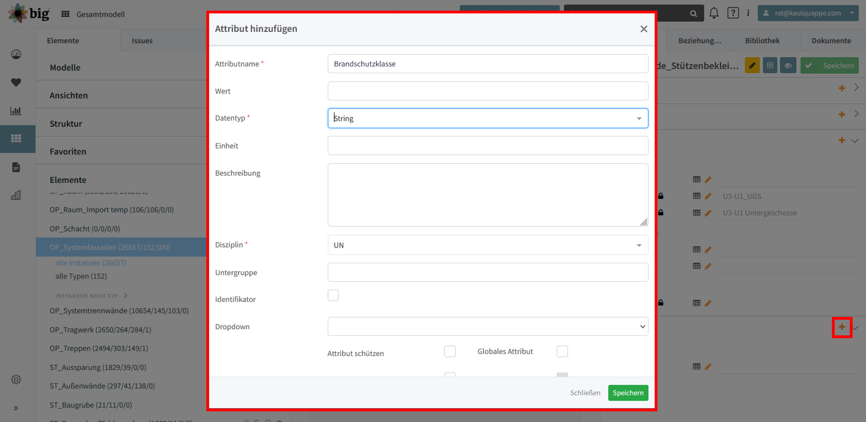Open the dashboard gauge icon in sidebar

pyautogui.click(x=16, y=54)
